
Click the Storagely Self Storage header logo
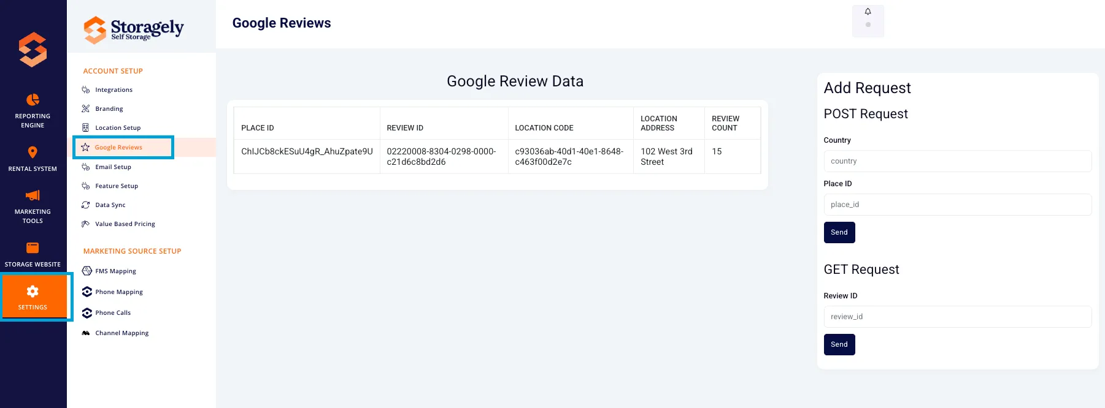point(134,29)
